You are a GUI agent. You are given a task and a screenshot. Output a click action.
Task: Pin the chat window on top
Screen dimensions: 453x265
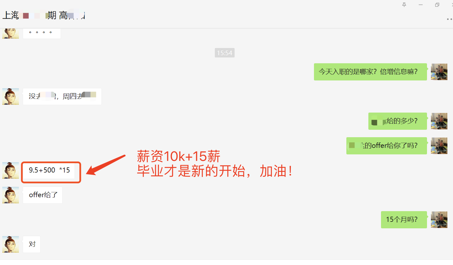[404, 5]
